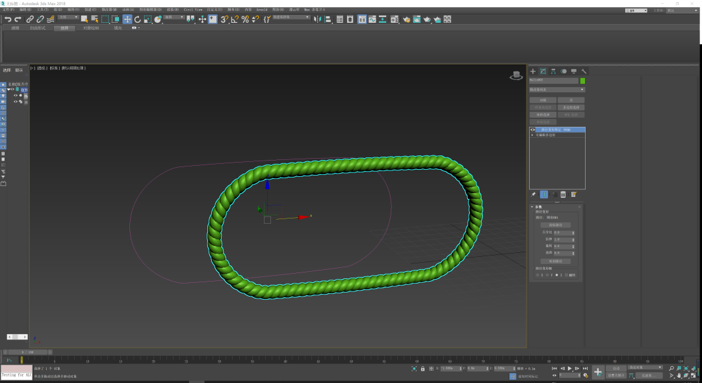Screen dimensions: 702x383
Task: Activate the Select and Scale tool
Action: (148, 20)
